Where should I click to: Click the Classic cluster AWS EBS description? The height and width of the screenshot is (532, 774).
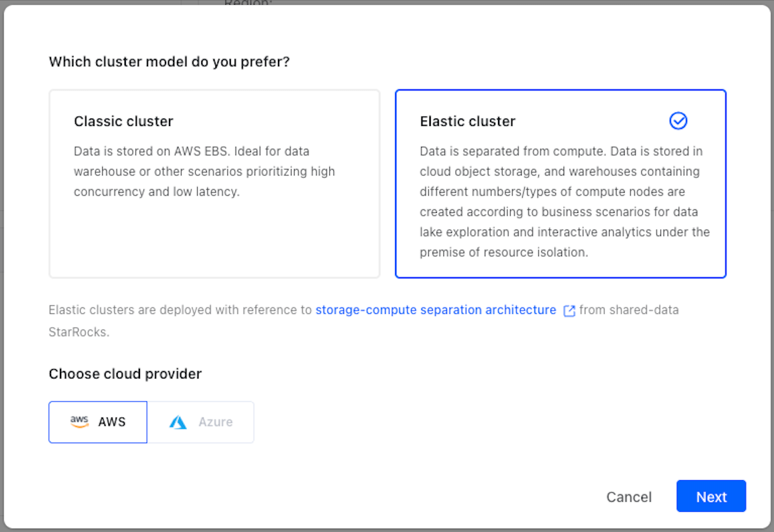[204, 172]
